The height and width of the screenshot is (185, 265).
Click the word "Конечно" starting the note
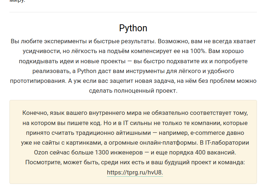[35, 113]
